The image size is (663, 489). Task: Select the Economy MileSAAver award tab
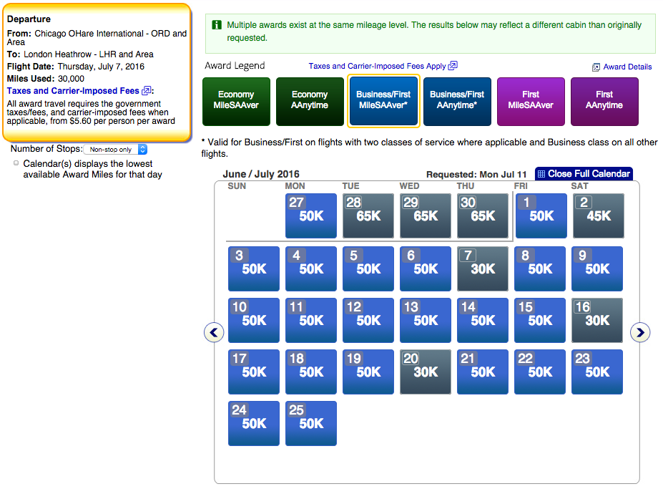(236, 100)
